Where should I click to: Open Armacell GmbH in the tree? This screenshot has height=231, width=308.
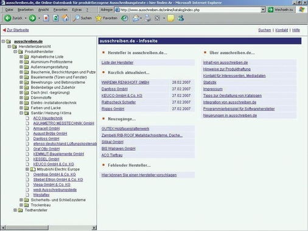(x=46, y=128)
